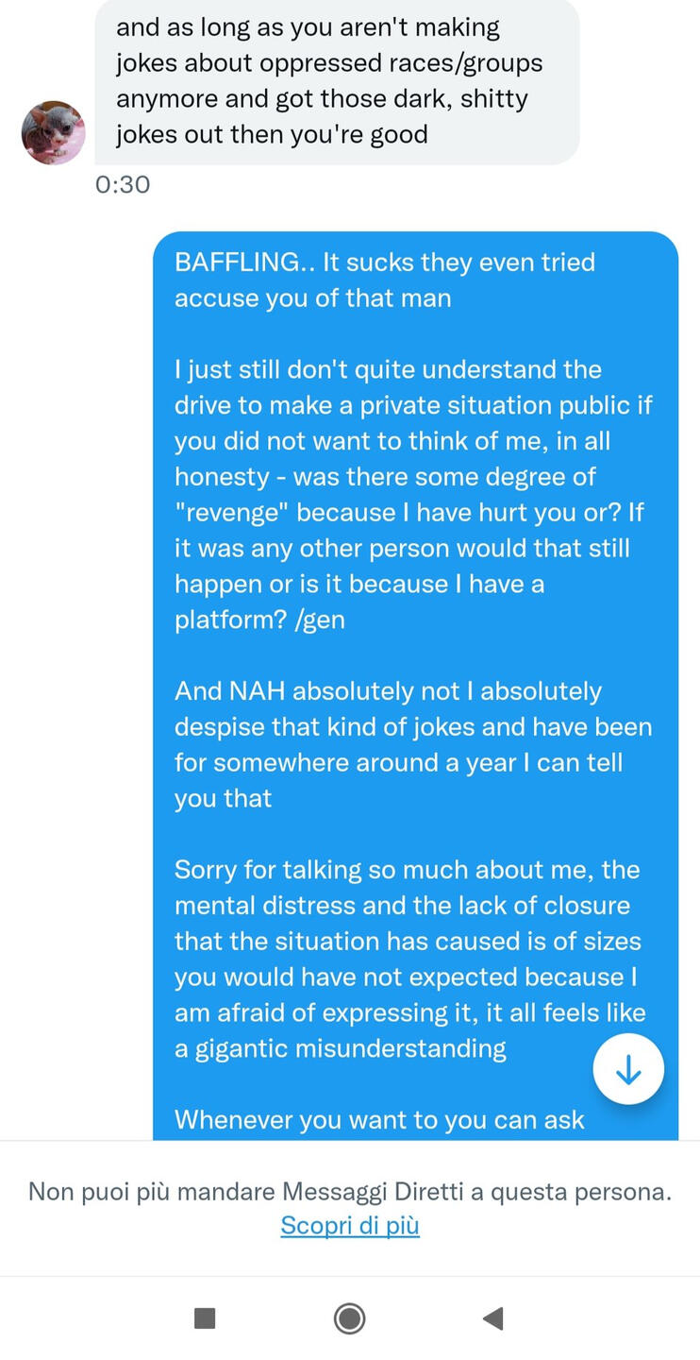Tap the "a gigantic misunderstanding" line
Viewport: 700px width, 1360px height.
pos(341,1048)
